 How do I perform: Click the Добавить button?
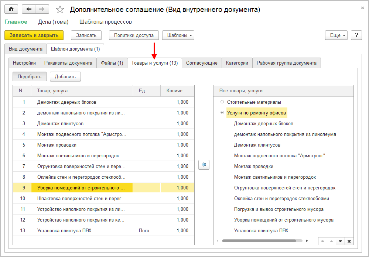point(65,76)
